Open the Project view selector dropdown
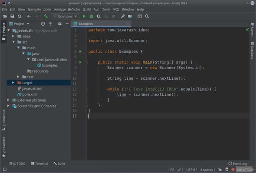 click(x=19, y=24)
